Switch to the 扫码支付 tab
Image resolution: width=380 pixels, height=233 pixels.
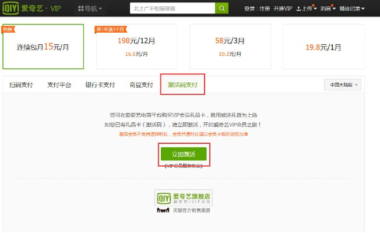point(21,85)
